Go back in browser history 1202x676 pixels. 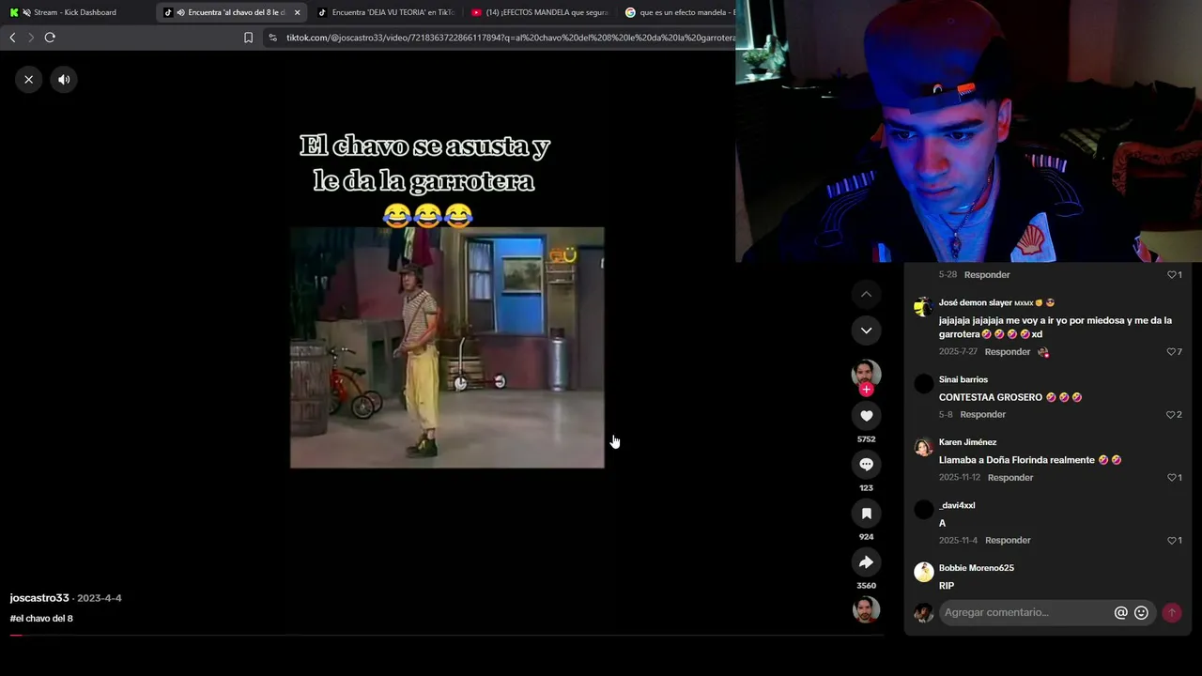click(12, 38)
